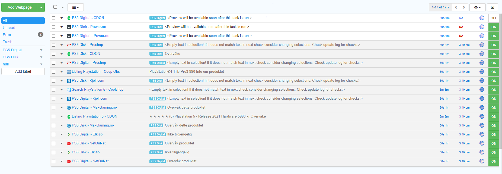Screen dimensions: 502x174
Task: Click globe icon for PS5 Digital - Kjell.com
Action: 482,99
